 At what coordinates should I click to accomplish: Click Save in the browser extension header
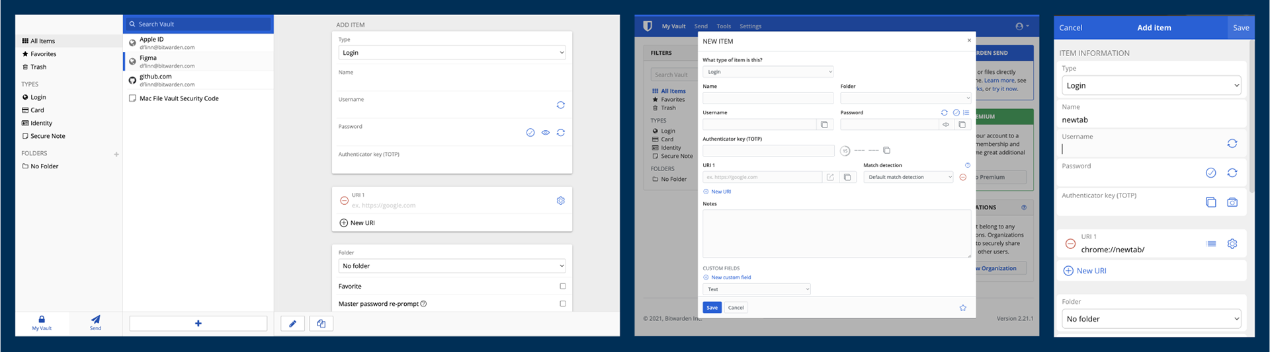click(1241, 28)
